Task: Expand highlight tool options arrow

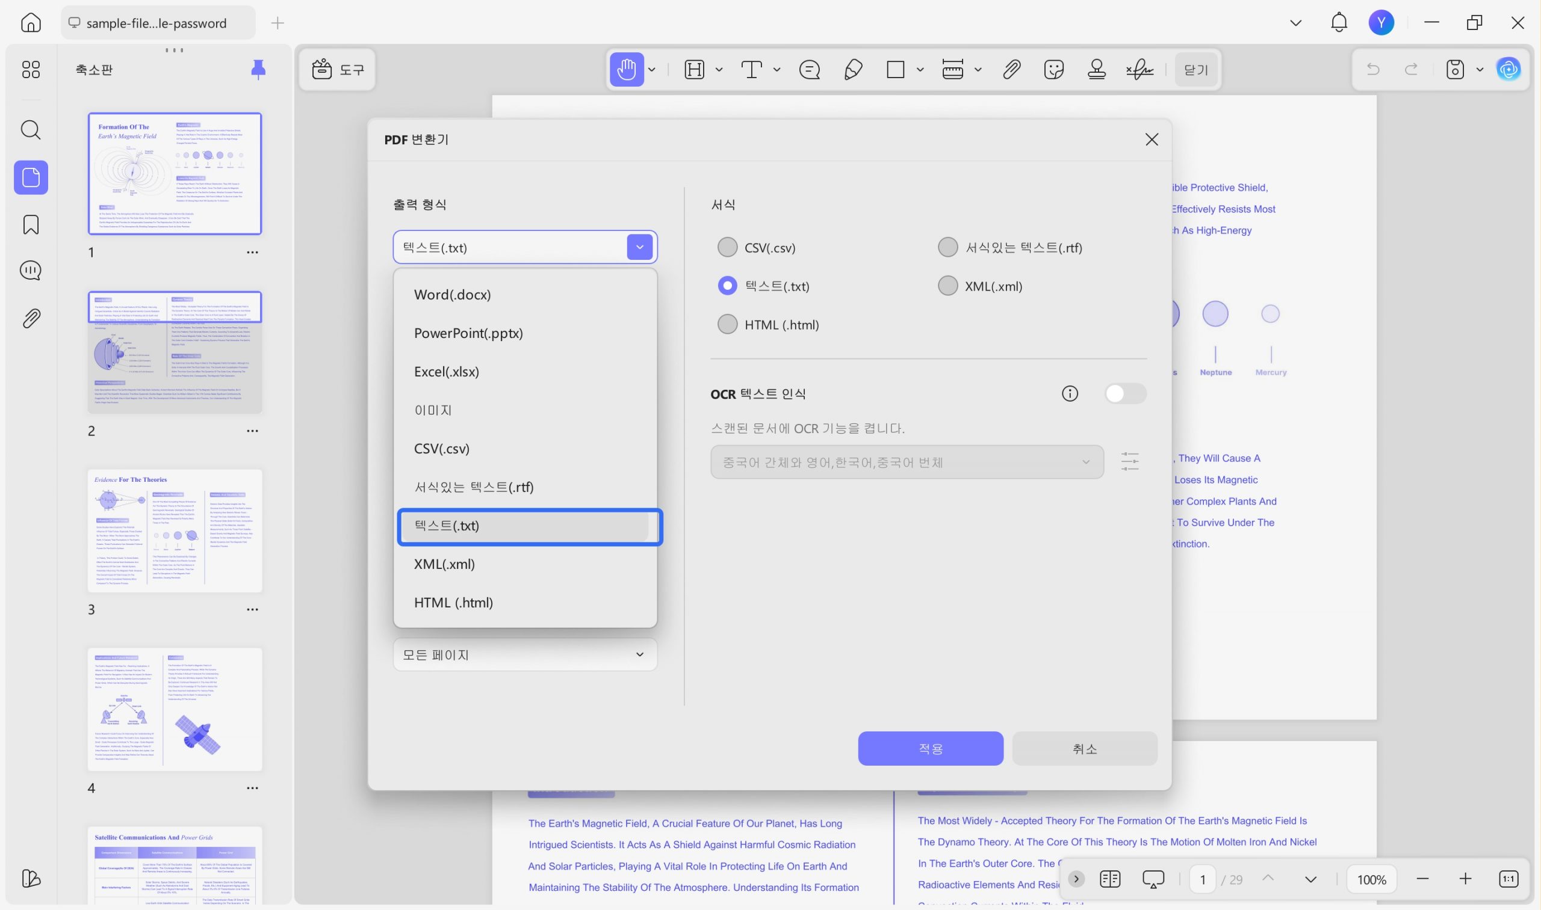Action: point(719,69)
